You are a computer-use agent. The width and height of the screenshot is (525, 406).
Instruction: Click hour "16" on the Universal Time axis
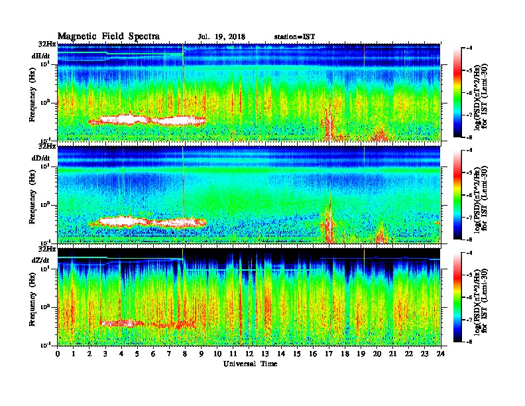313,354
